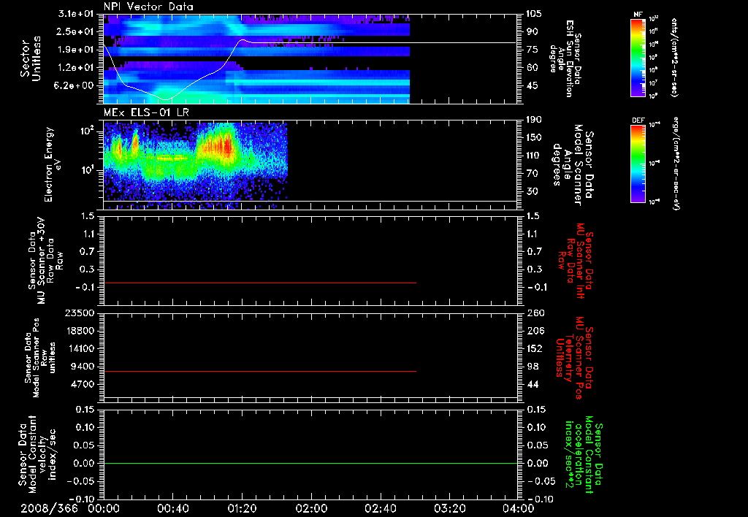Click the "152" telemetry tick value
Image resolution: width=748 pixels, height=517 pixels.
point(534,348)
